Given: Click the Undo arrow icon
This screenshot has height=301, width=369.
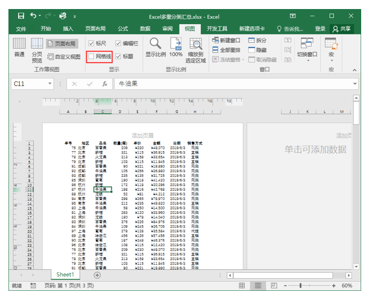Looking at the screenshot, I should (33, 16).
